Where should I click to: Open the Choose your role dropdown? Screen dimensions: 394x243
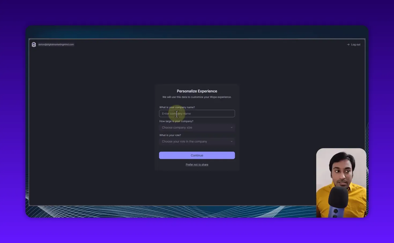(197, 141)
